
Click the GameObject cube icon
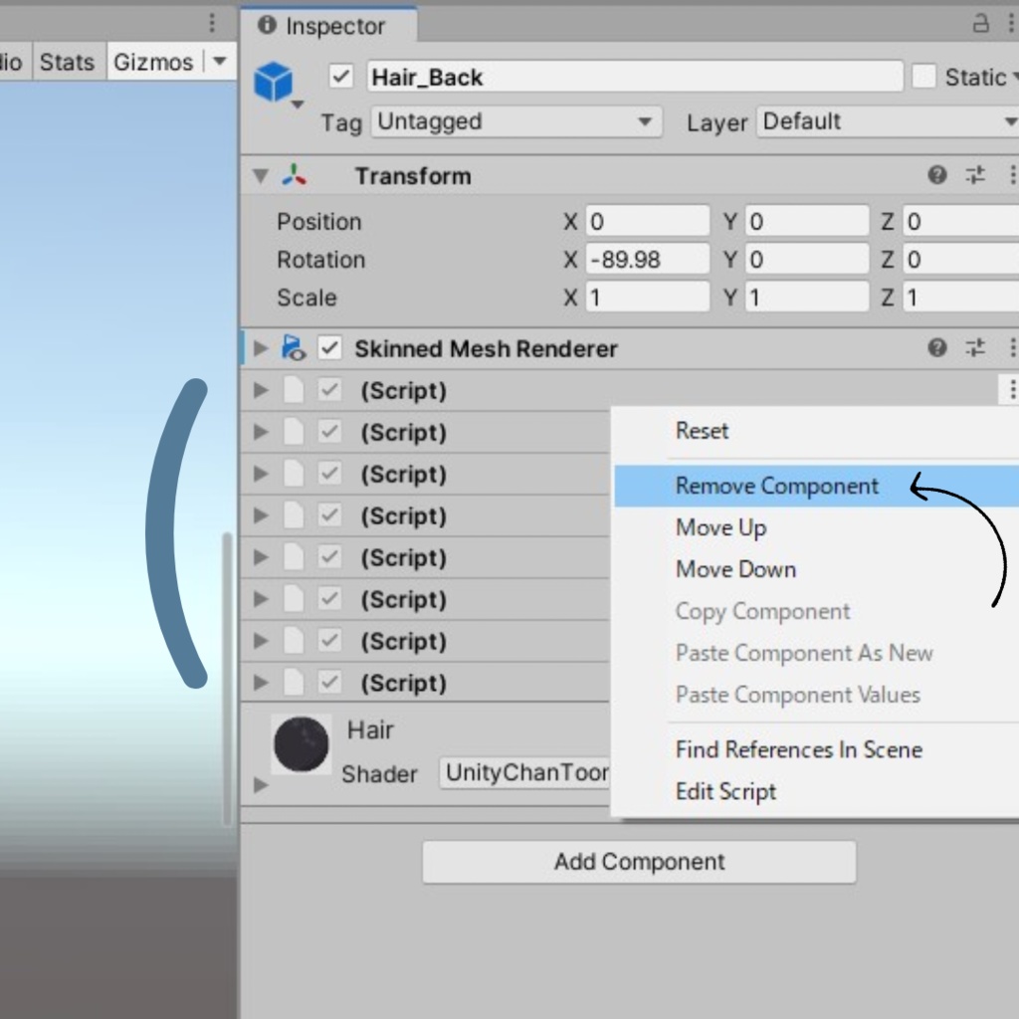[x=273, y=82]
